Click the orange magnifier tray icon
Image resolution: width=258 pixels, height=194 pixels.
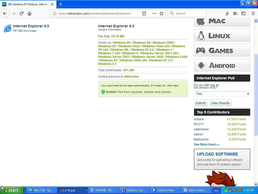pyautogui.click(x=239, y=190)
